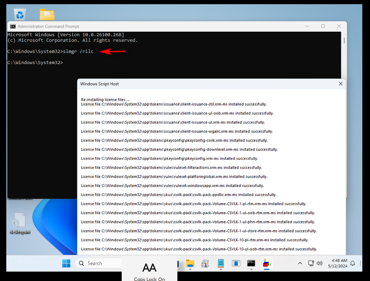Minimize the Command Prompt window
The height and width of the screenshot is (281, 370).
click(x=307, y=26)
